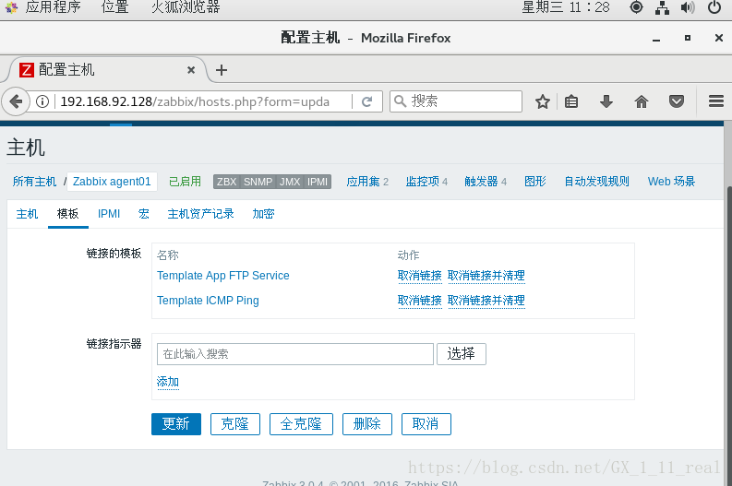Click 取消链接 for Template ICMP Ping
732x486 pixels.
coord(420,301)
